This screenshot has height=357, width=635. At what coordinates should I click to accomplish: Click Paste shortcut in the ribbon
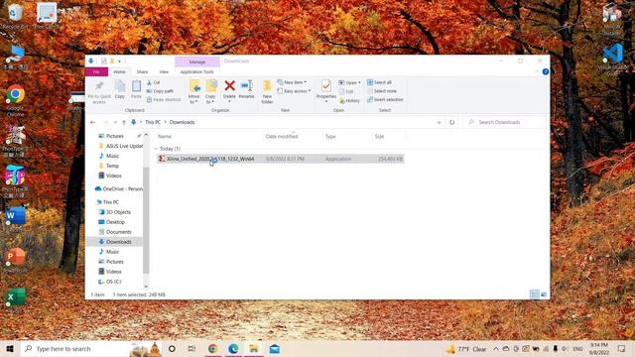pos(164,99)
